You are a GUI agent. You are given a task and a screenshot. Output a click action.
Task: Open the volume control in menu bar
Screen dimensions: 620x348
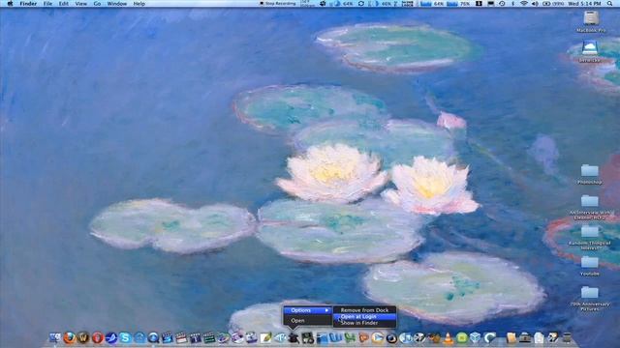535,4
